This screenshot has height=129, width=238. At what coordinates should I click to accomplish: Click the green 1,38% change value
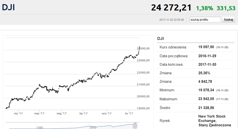point(205,8)
